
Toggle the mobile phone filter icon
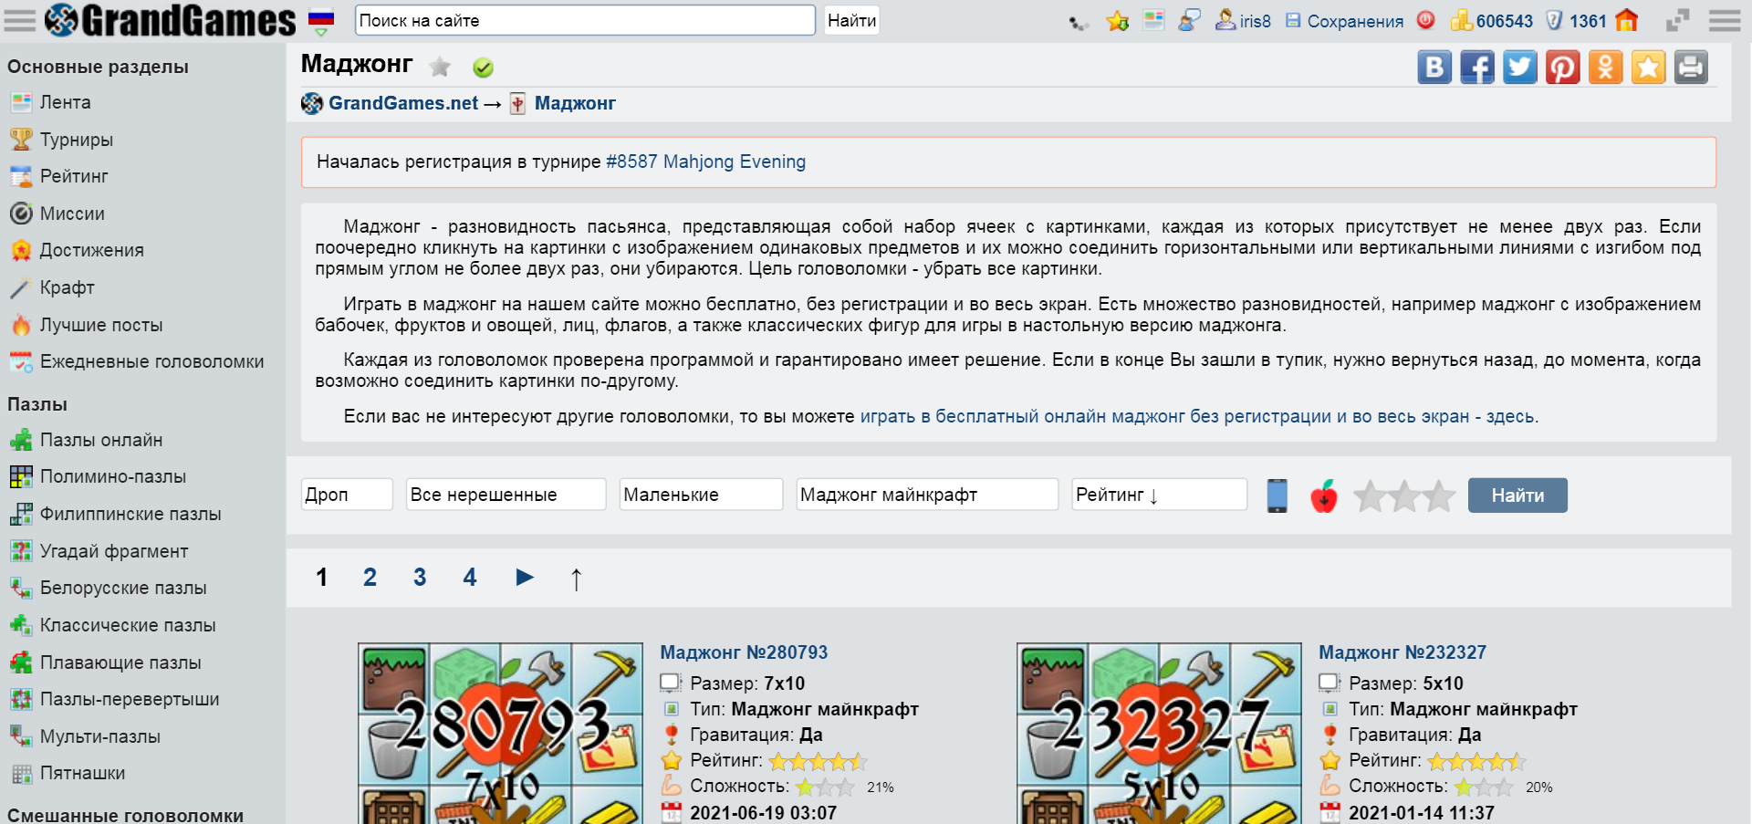1277,495
